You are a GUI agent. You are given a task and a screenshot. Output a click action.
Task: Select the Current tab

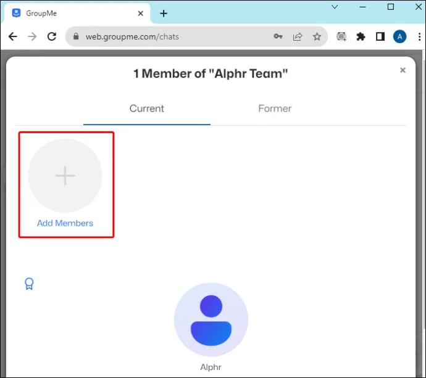tap(147, 109)
